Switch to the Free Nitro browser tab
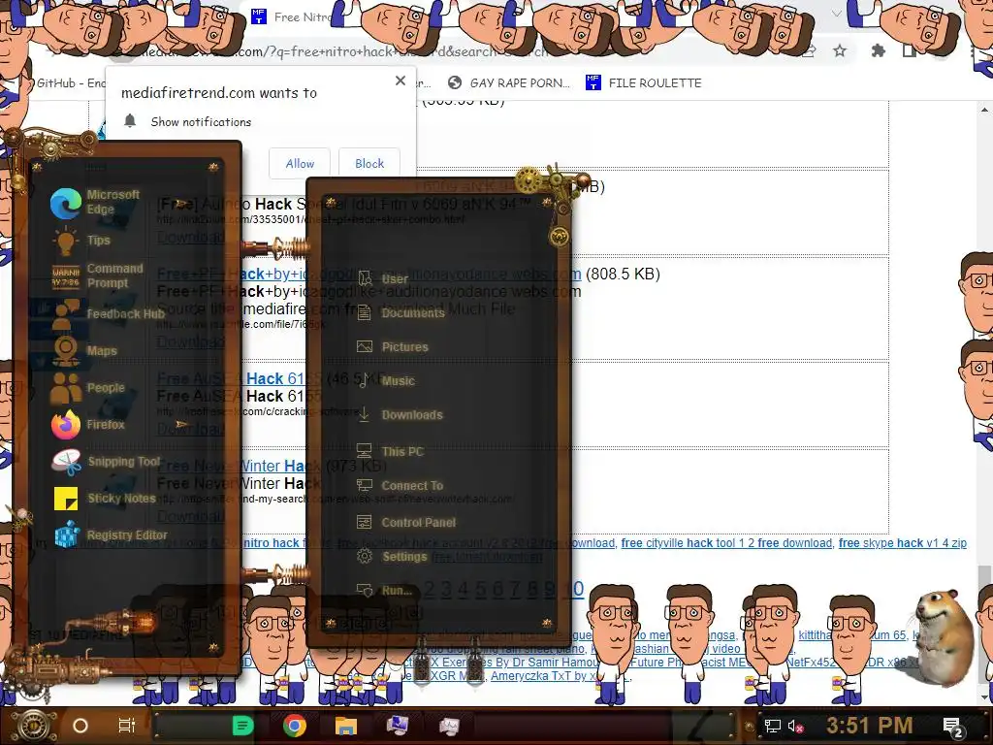The height and width of the screenshot is (745, 993). (291, 17)
